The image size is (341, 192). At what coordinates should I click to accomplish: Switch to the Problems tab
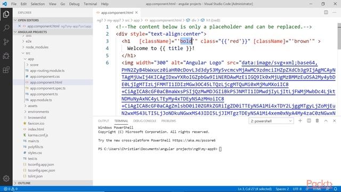coord(168,121)
